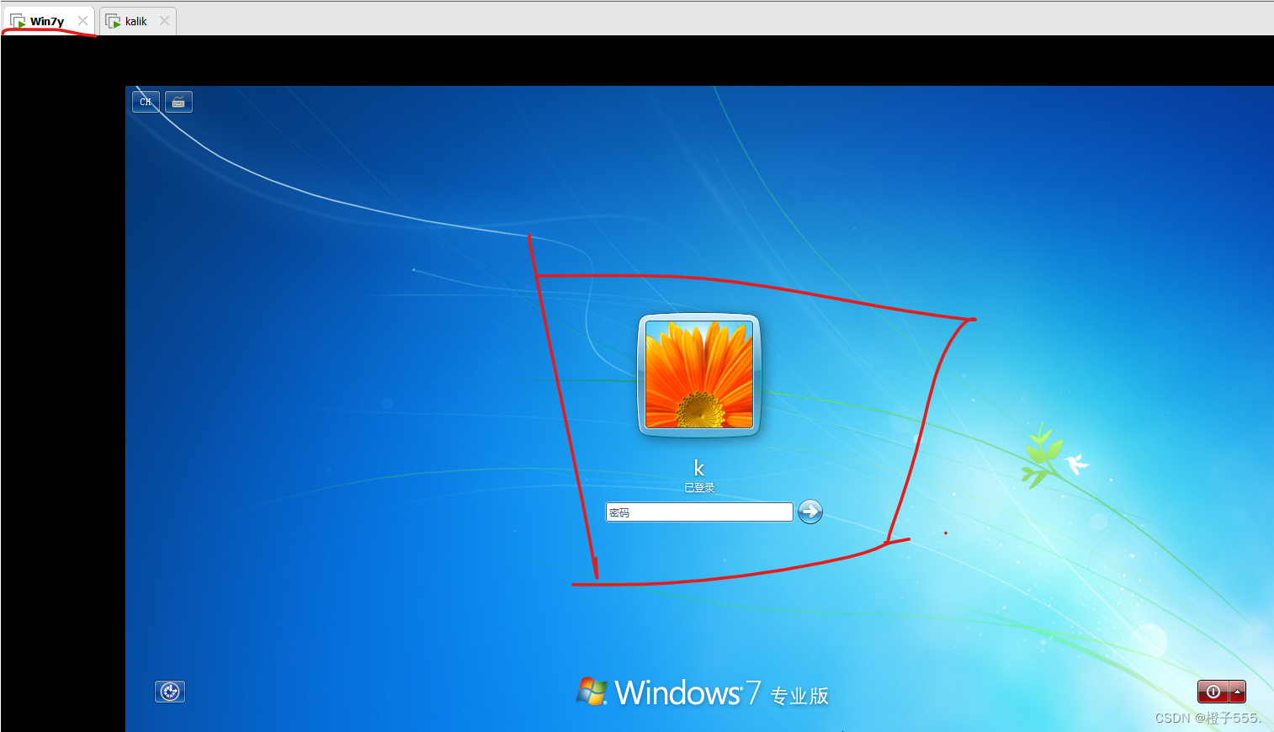Select the orange flower user picture
This screenshot has height=732, width=1274.
coord(699,374)
